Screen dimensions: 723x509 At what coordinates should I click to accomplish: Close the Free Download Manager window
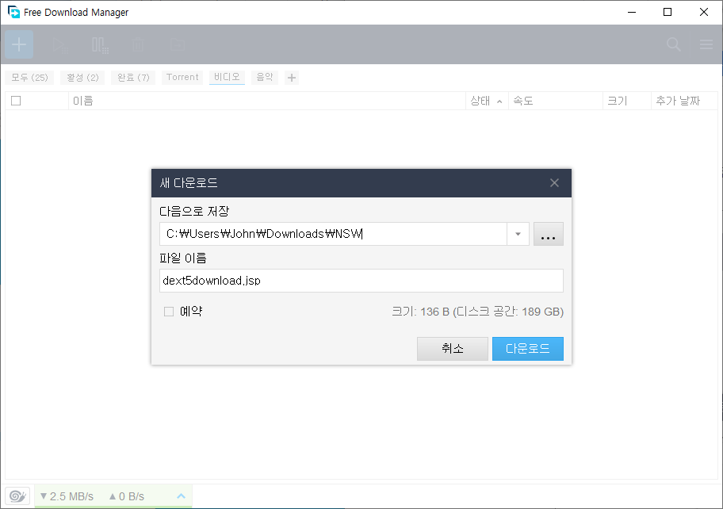pyautogui.click(x=704, y=12)
